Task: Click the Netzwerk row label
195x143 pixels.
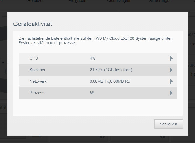Action: 38,81
